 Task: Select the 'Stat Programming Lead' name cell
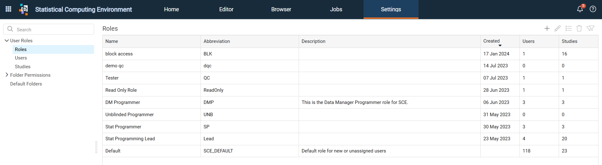pyautogui.click(x=152, y=139)
